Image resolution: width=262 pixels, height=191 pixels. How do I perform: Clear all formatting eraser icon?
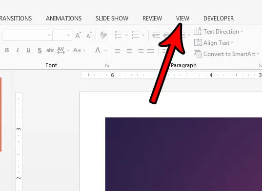tap(103, 35)
